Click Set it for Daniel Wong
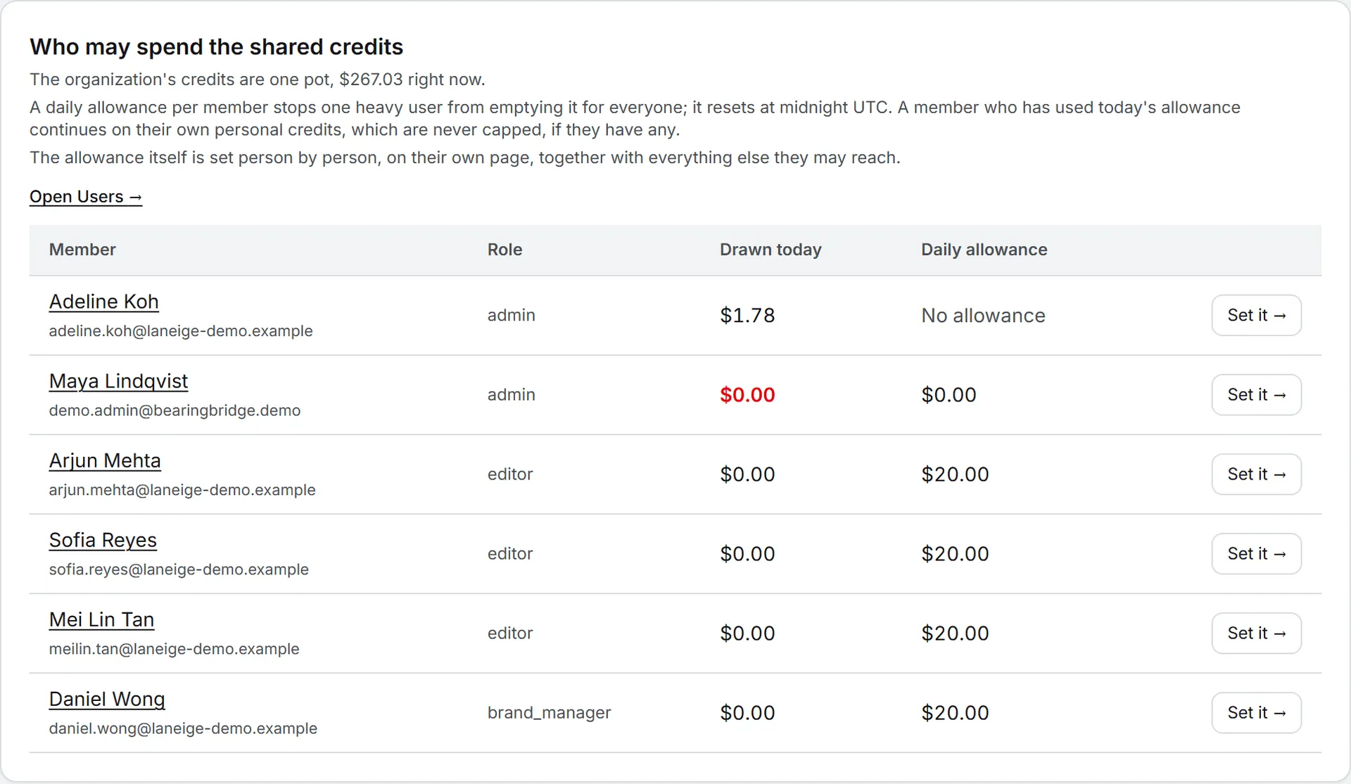This screenshot has width=1351, height=784. pos(1256,712)
